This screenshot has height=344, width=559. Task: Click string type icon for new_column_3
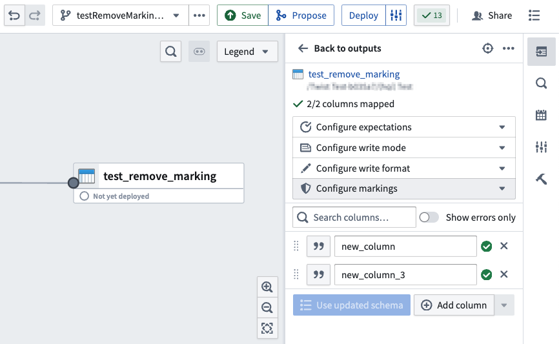coord(318,274)
